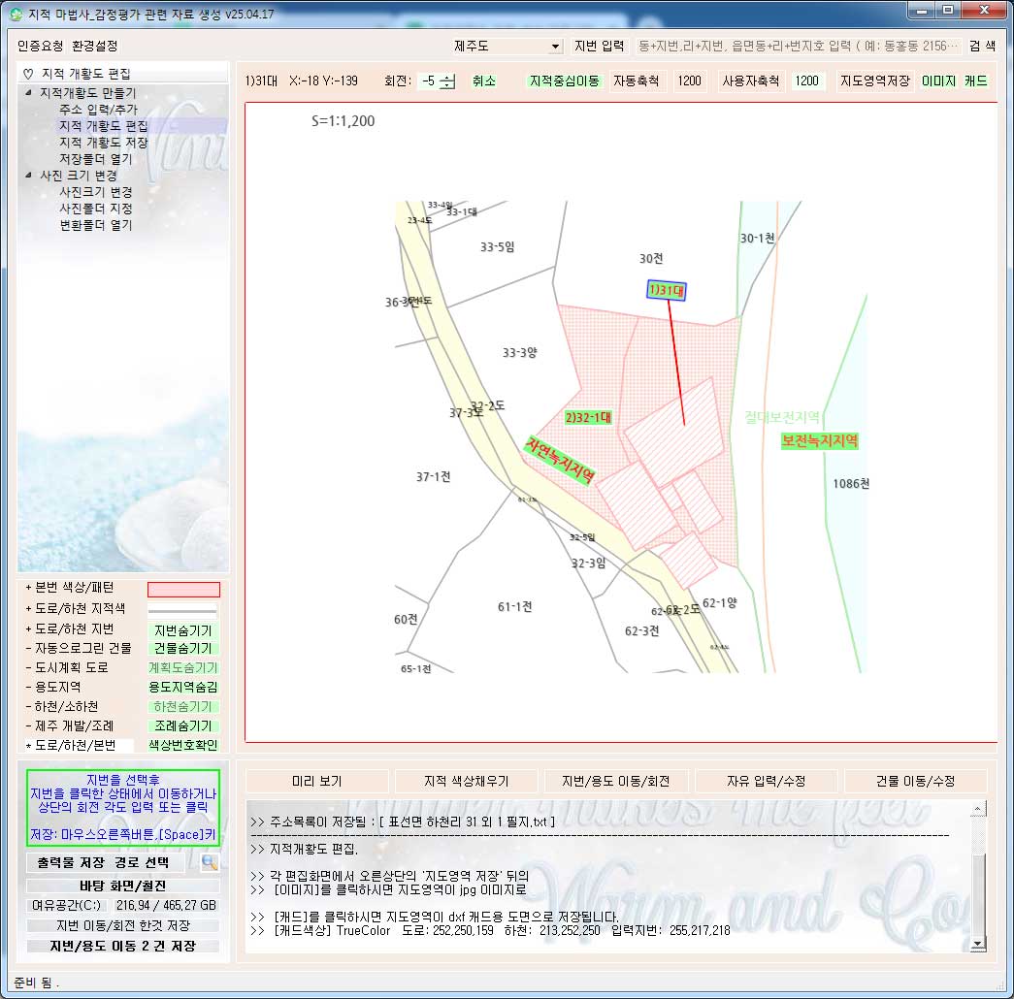This screenshot has width=1014, height=999.
Task: Click the magnifier icon beside output path selection
Action: click(x=209, y=862)
